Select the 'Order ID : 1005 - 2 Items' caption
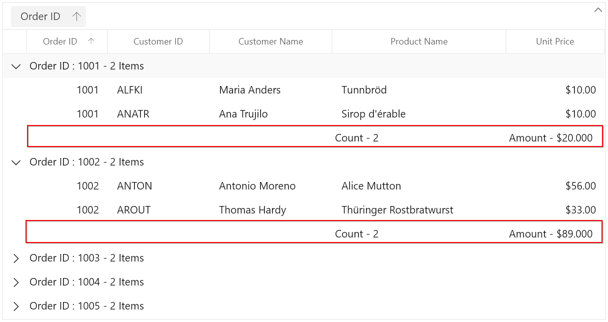 click(86, 306)
